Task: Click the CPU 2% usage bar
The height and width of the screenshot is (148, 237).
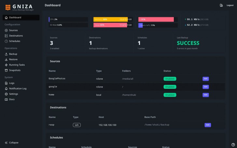Action: tap(68, 20)
